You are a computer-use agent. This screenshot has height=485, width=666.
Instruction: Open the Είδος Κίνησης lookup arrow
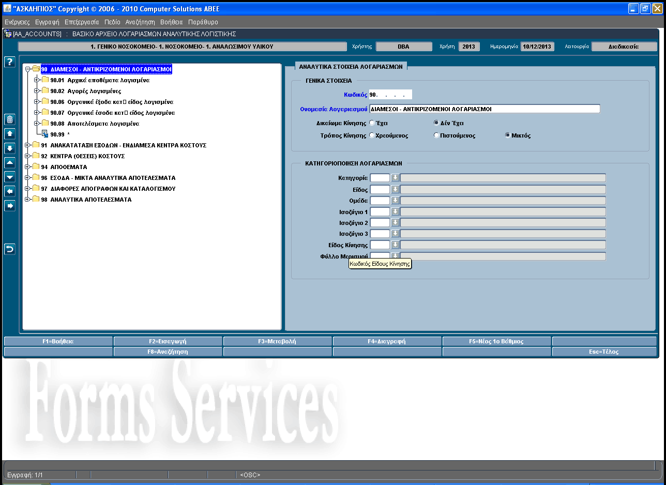click(395, 245)
